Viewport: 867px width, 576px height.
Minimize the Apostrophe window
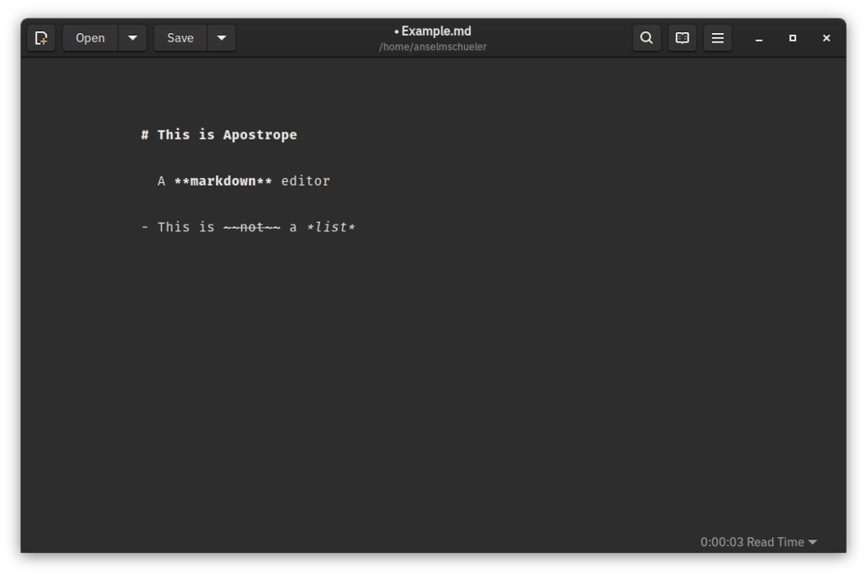coord(759,38)
